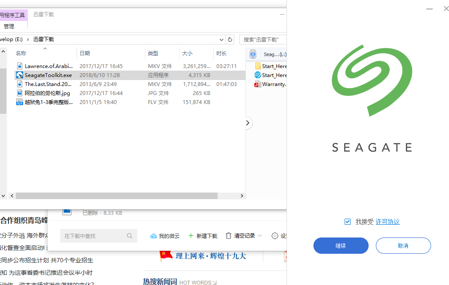449x285 pixels.
Task: Click 理上网来·辉煌十九大 banner link
Action: (211, 256)
